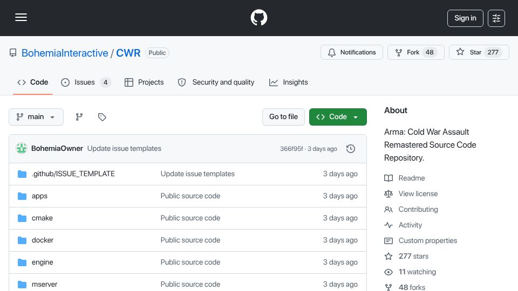Click the folder icon for engine

[22, 262]
